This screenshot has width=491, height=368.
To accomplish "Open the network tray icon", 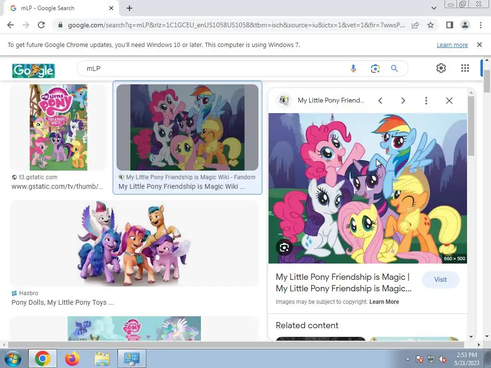I will tap(431, 359).
